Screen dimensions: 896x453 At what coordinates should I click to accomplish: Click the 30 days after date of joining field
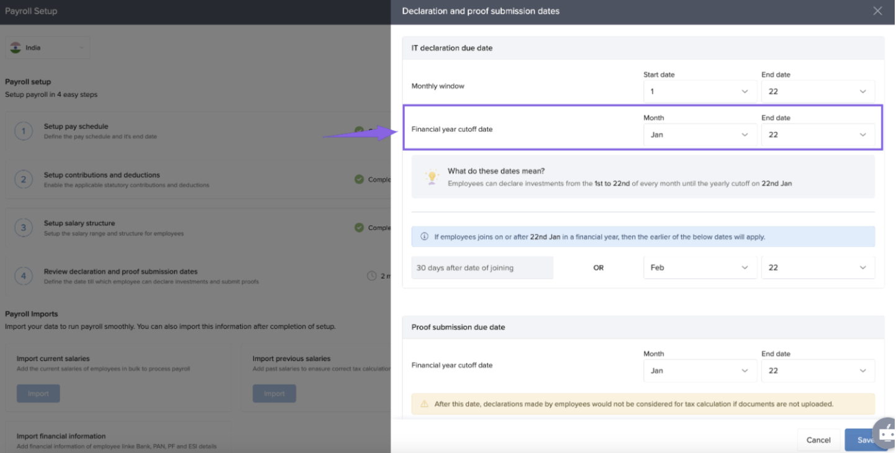click(x=482, y=268)
